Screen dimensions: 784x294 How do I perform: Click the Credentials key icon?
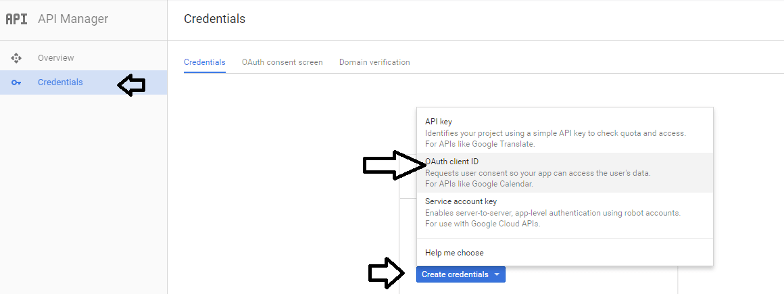point(16,82)
